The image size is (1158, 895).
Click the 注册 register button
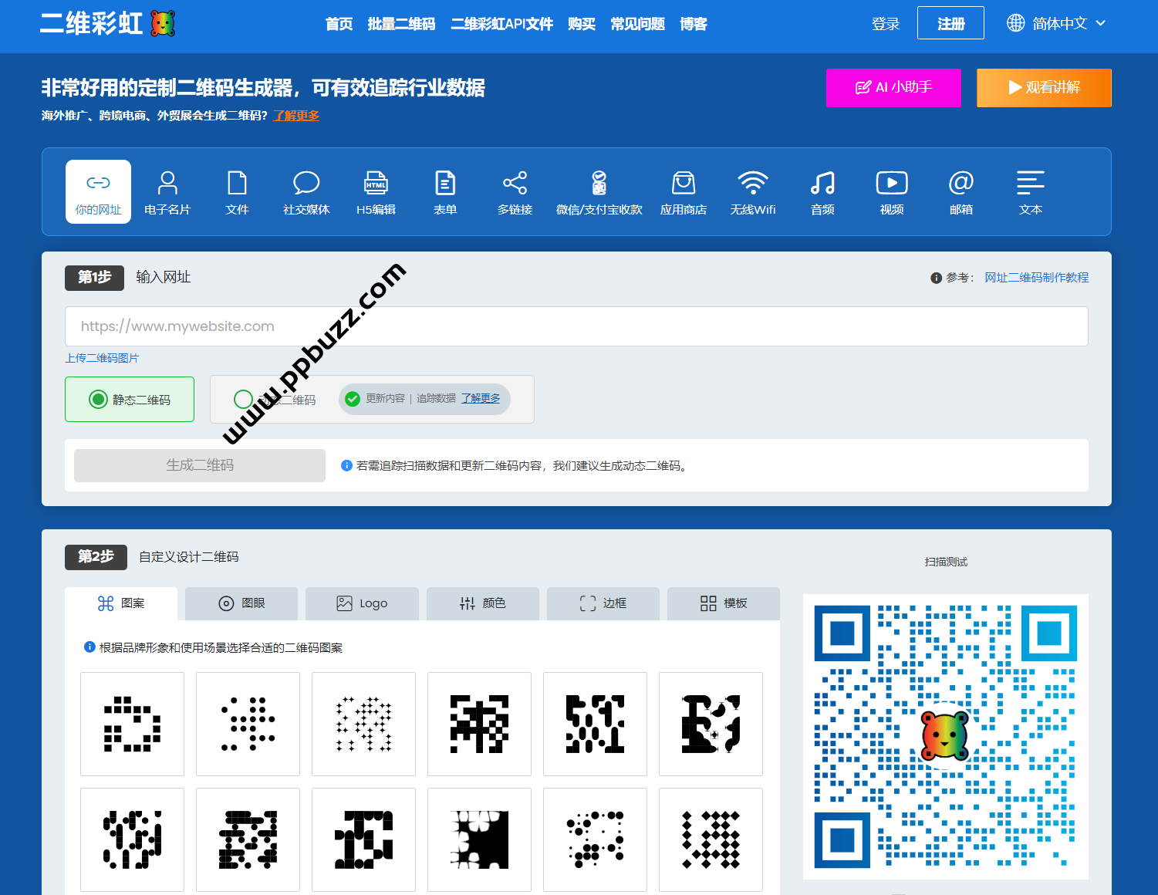click(950, 22)
